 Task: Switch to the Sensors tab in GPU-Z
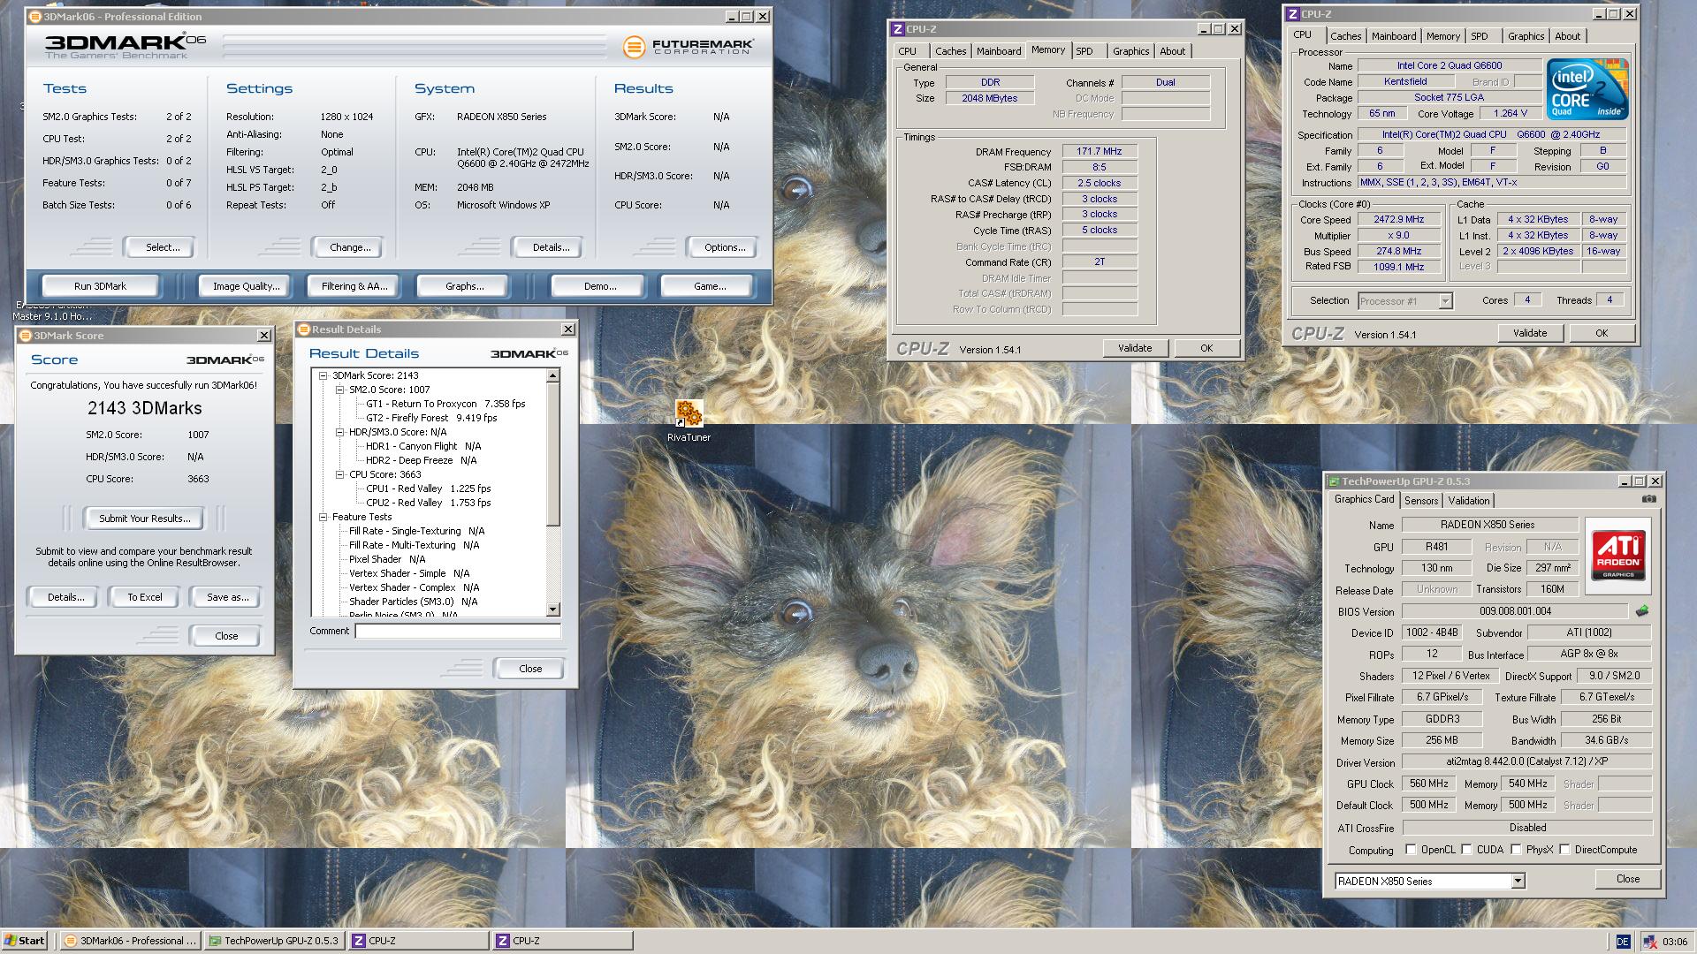pyautogui.click(x=1421, y=501)
